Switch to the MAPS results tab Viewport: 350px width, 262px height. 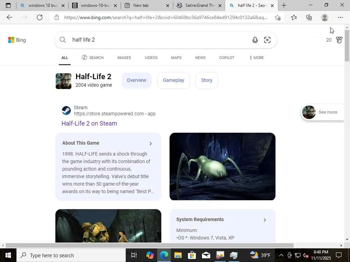tap(176, 58)
